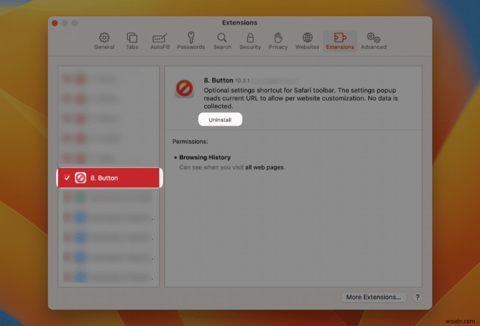This screenshot has height=326, width=480.
Task: Open the General preferences tab
Action: click(x=104, y=41)
